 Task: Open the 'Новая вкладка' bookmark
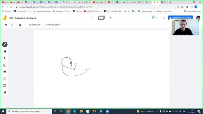[x=145, y=11]
